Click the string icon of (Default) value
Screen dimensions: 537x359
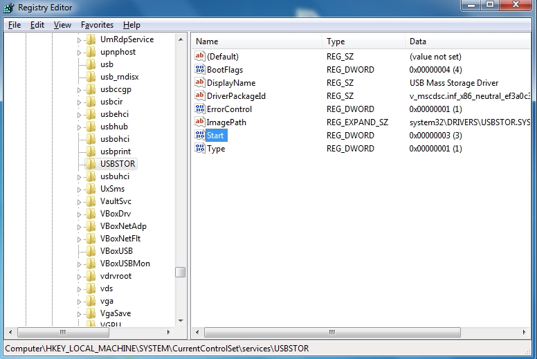200,56
